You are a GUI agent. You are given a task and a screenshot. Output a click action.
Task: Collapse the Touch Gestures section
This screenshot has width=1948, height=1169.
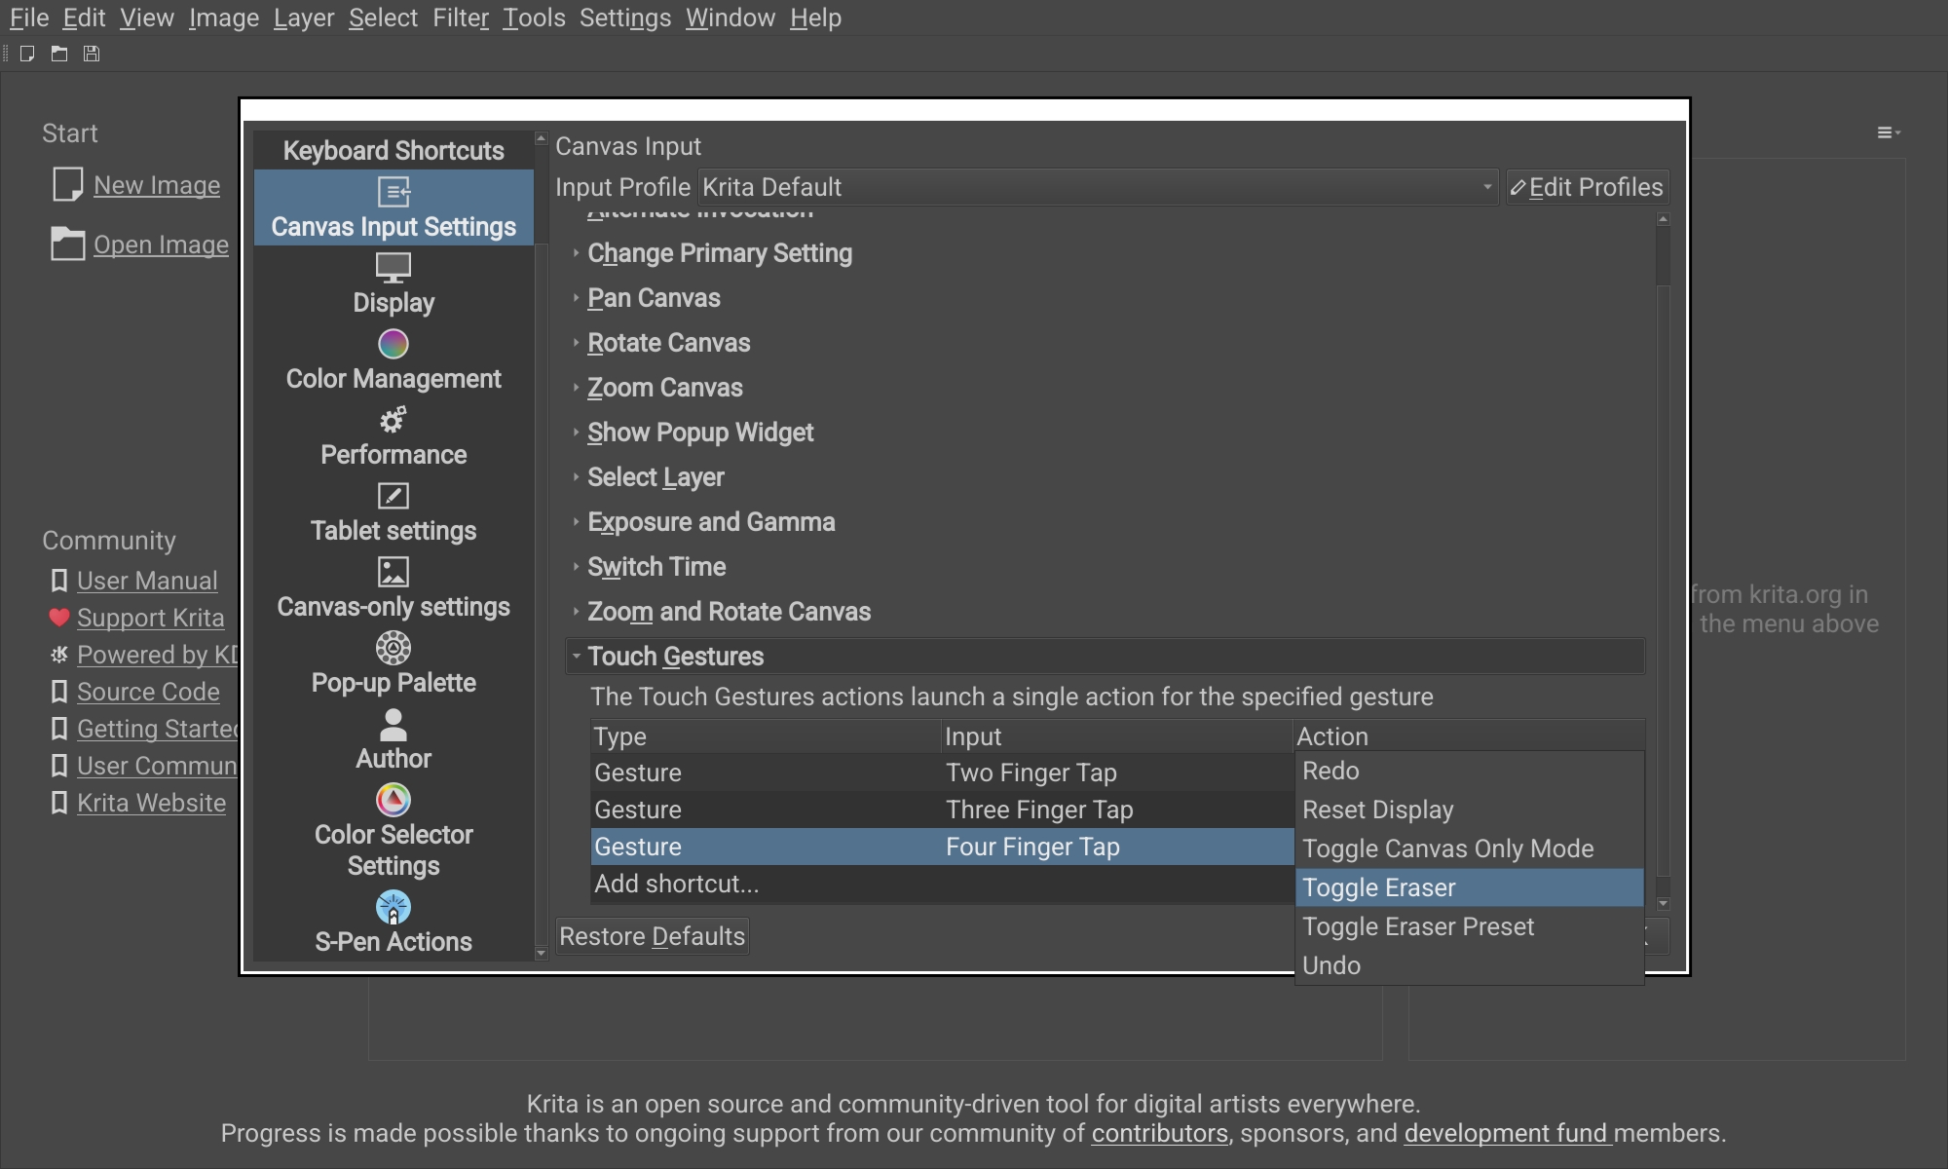[675, 657]
